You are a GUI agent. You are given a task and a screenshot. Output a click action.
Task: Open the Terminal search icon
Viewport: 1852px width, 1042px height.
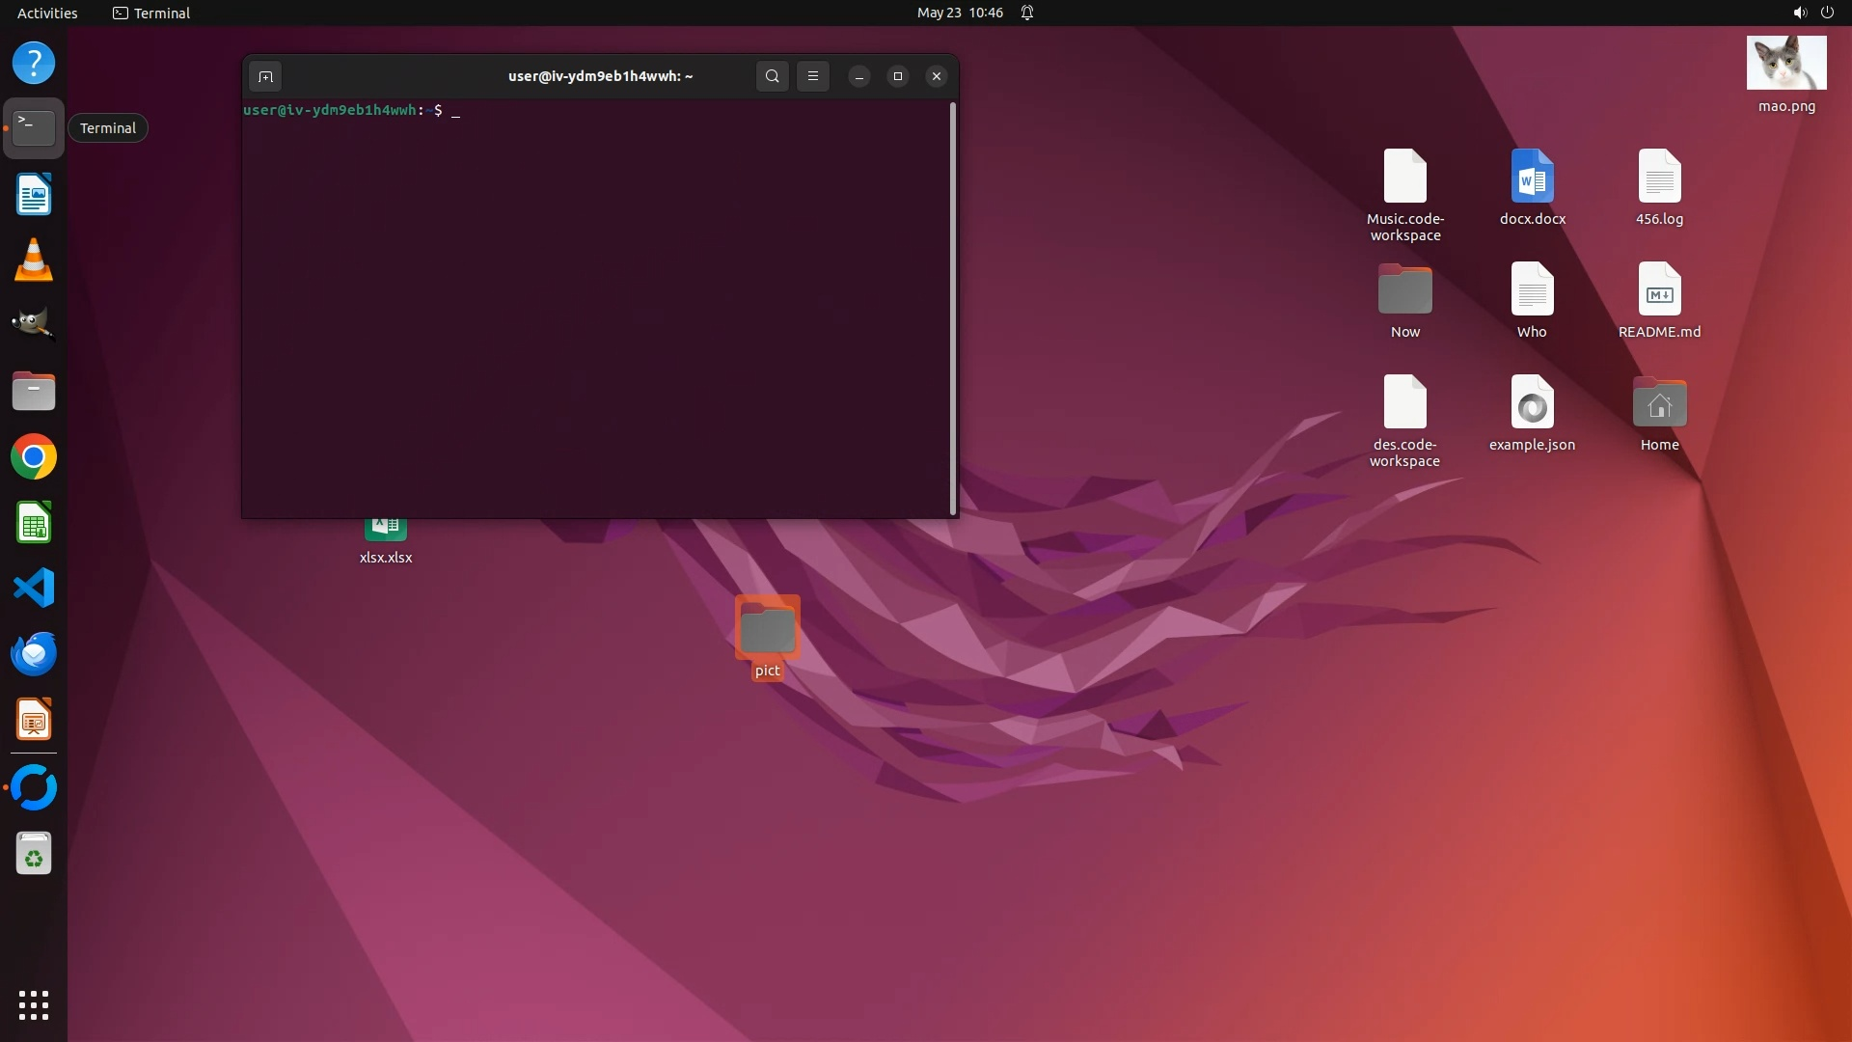click(x=772, y=76)
